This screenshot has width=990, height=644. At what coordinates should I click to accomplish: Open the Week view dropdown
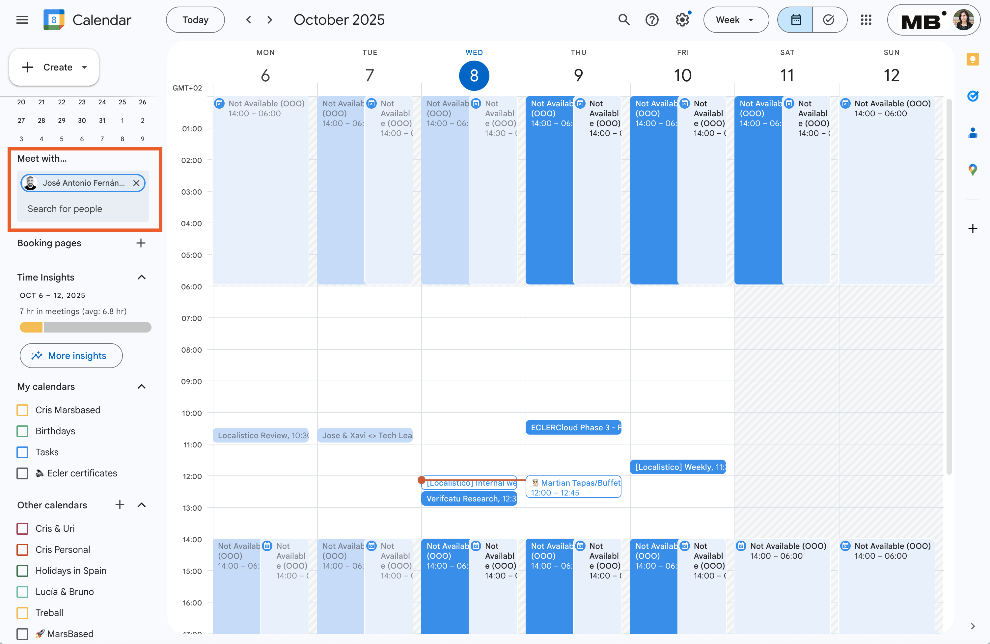[735, 19]
